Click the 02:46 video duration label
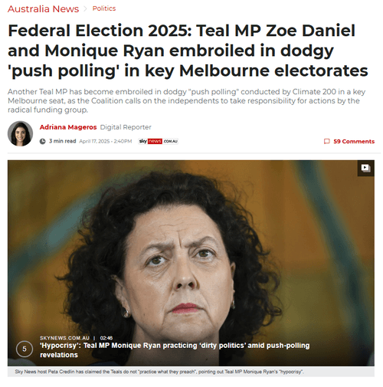383x387 pixels. [x=106, y=338]
